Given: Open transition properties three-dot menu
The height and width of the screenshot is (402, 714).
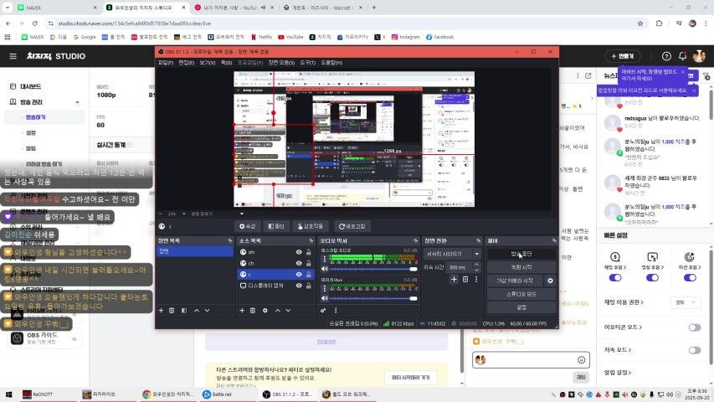Looking at the screenshot, I should coord(476,279).
